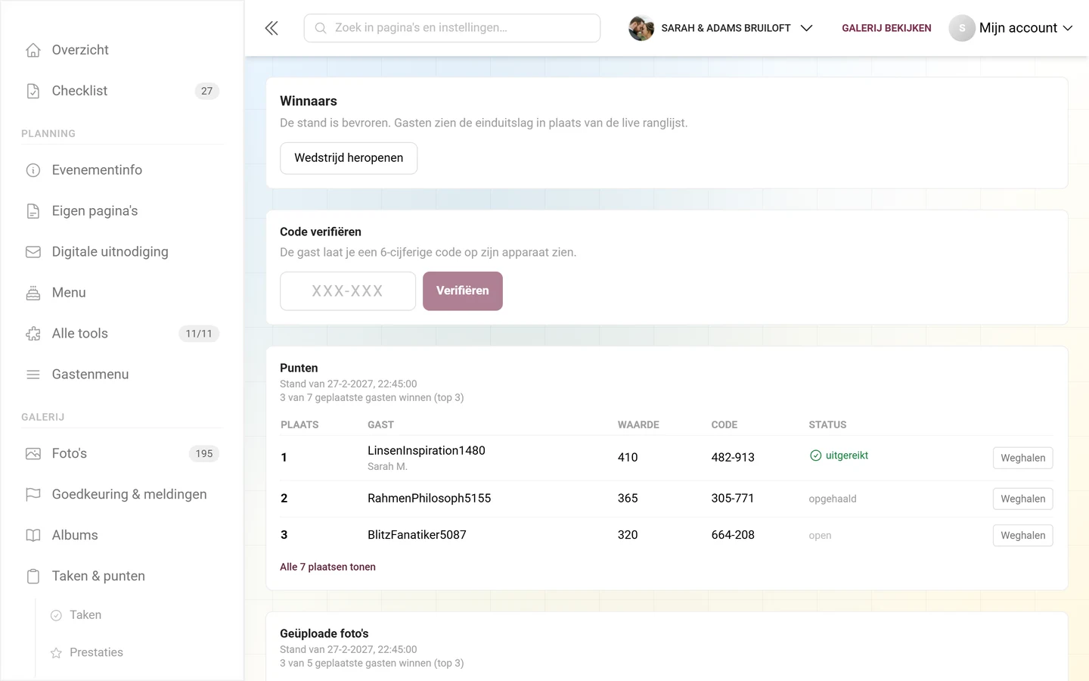Screen dimensions: 1089x681
Task: Click the uitgereikt status label
Action: (839, 456)
